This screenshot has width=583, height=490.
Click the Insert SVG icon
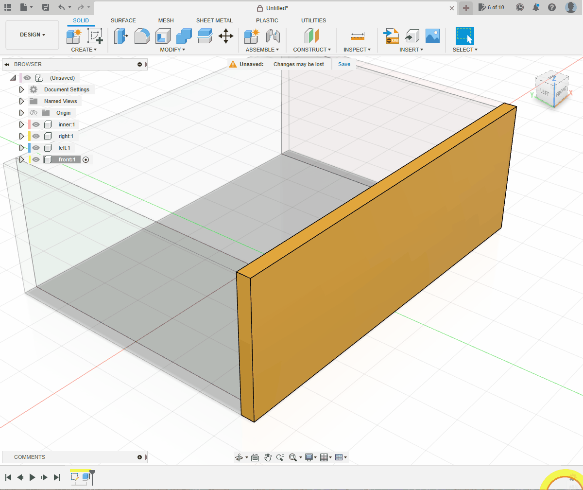pos(391,36)
